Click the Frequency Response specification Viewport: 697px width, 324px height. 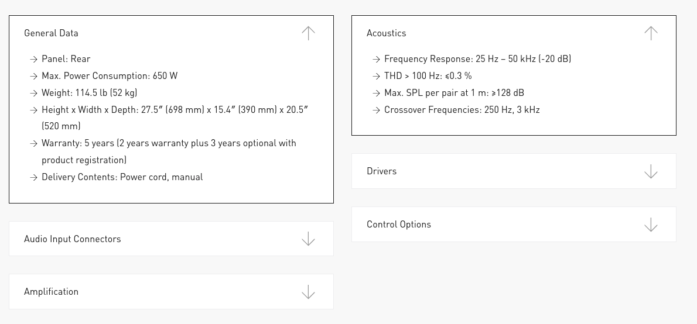click(x=477, y=59)
